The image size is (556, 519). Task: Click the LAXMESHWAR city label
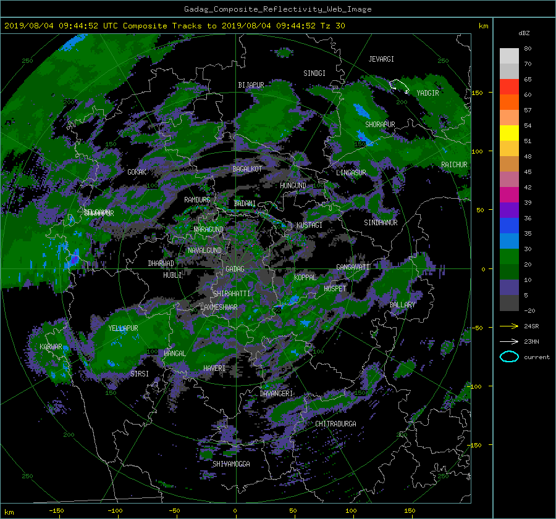point(219,307)
